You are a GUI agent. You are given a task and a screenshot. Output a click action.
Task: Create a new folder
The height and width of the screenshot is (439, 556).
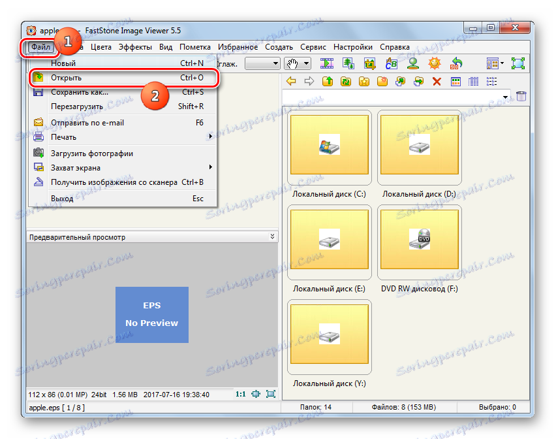tap(382, 81)
